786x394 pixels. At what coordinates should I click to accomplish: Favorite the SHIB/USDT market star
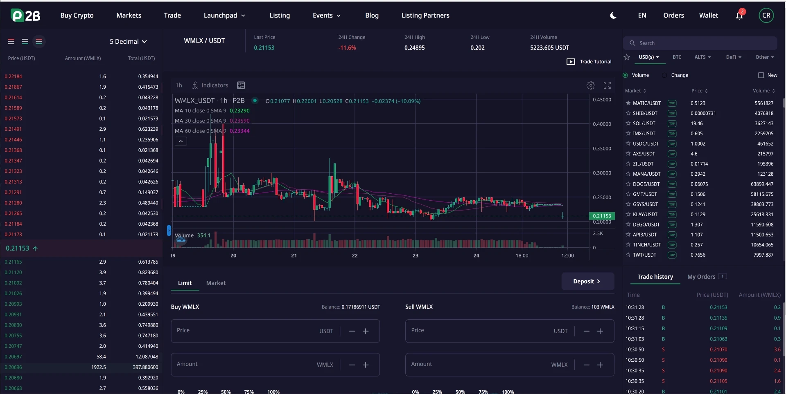[628, 113]
